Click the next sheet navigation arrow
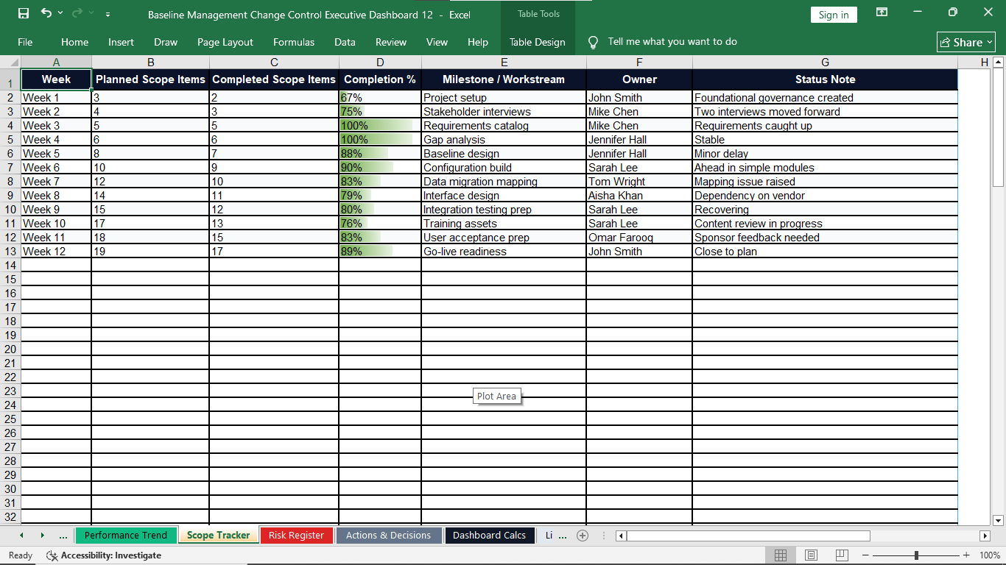This screenshot has height=565, width=1006. [42, 535]
